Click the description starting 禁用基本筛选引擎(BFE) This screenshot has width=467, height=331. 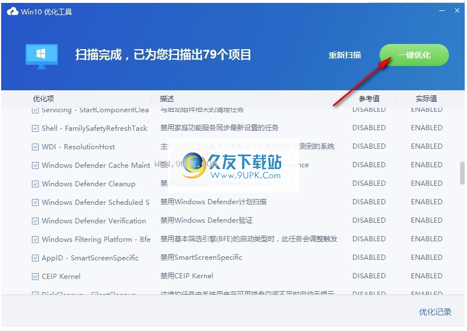pyautogui.click(x=249, y=239)
